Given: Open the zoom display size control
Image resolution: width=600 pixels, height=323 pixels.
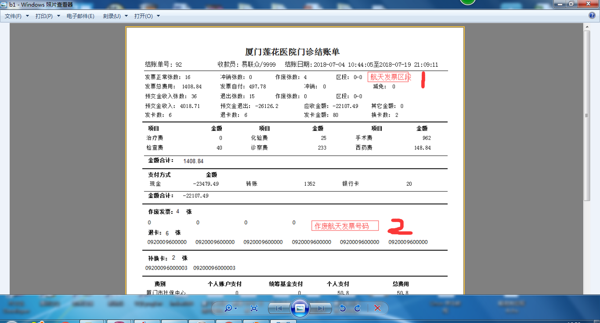Looking at the screenshot, I should pos(230,308).
